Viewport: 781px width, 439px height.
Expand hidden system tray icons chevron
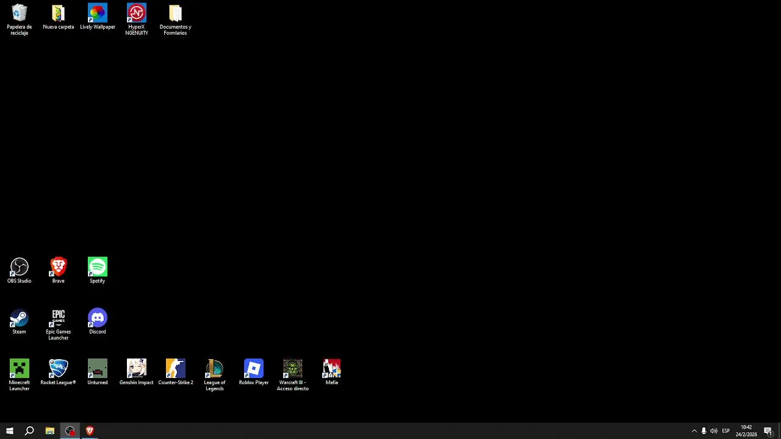[x=694, y=431]
